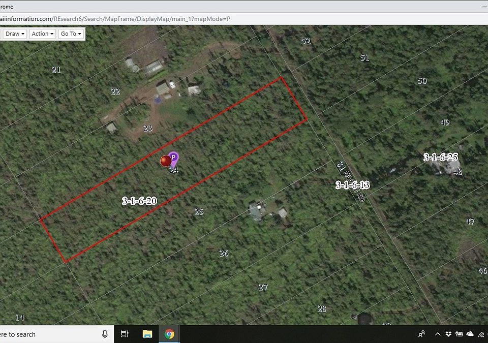Viewport: 488px width, 343px height.
Task: Click lot number 51 on map
Action: click(365, 58)
